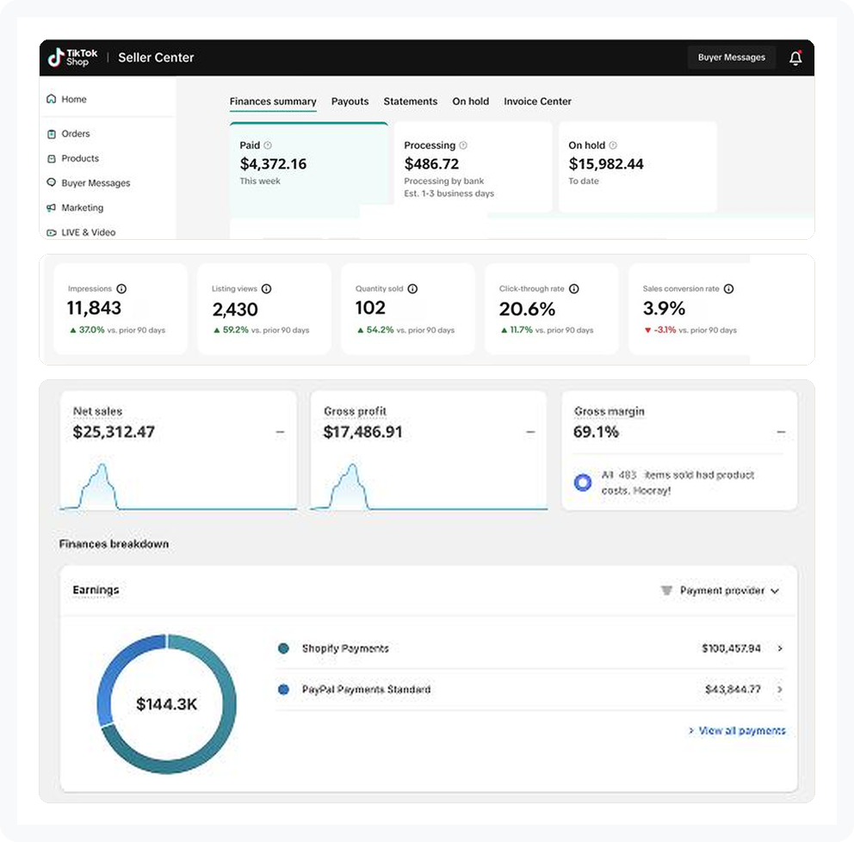This screenshot has width=854, height=842.
Task: Click the info icon beside Quantity sold
Action: pyautogui.click(x=412, y=288)
